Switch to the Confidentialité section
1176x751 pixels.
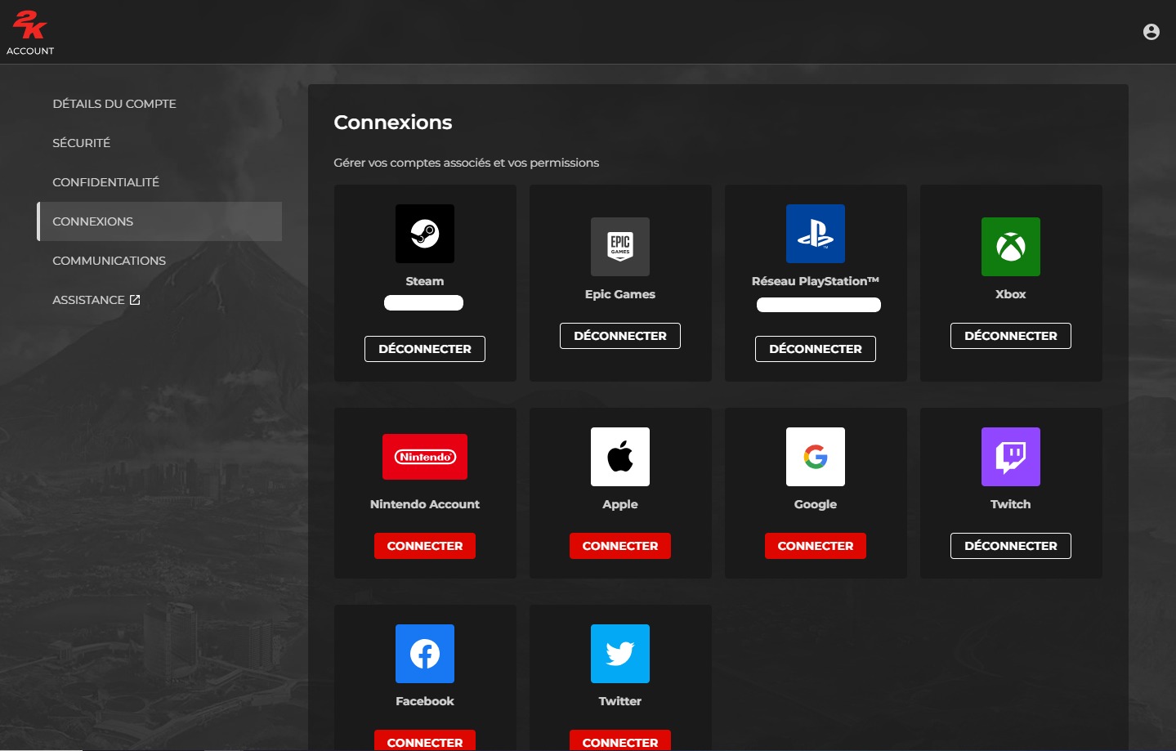click(x=105, y=181)
